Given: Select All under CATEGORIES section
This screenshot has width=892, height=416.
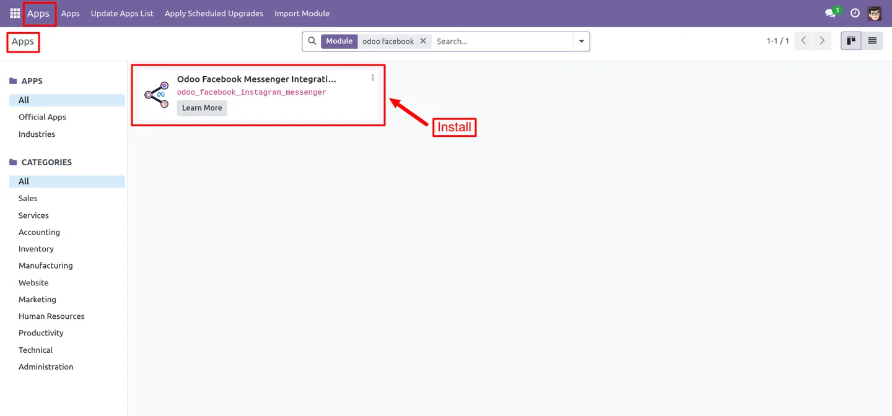Looking at the screenshot, I should coord(67,181).
